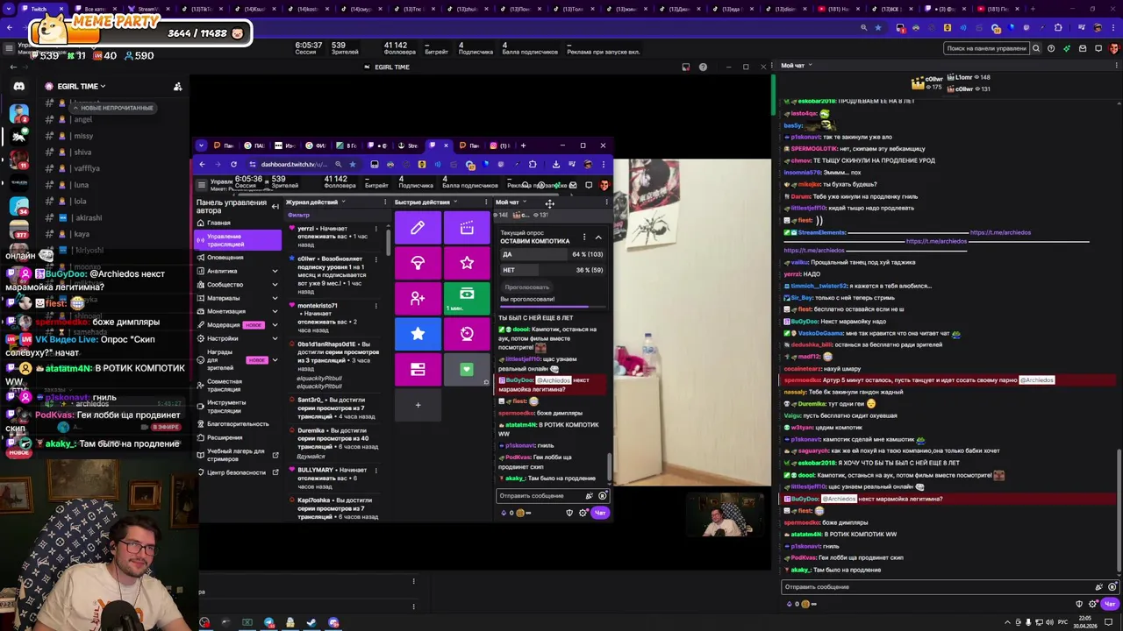Click the ДА poll option bar

pos(552,254)
